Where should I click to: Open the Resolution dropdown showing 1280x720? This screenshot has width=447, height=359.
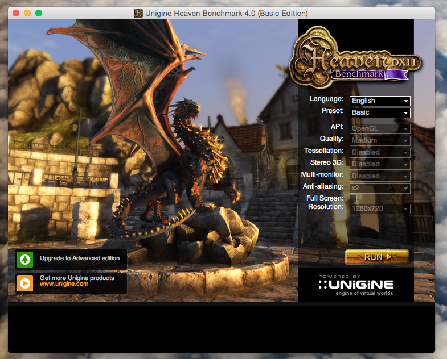380,209
